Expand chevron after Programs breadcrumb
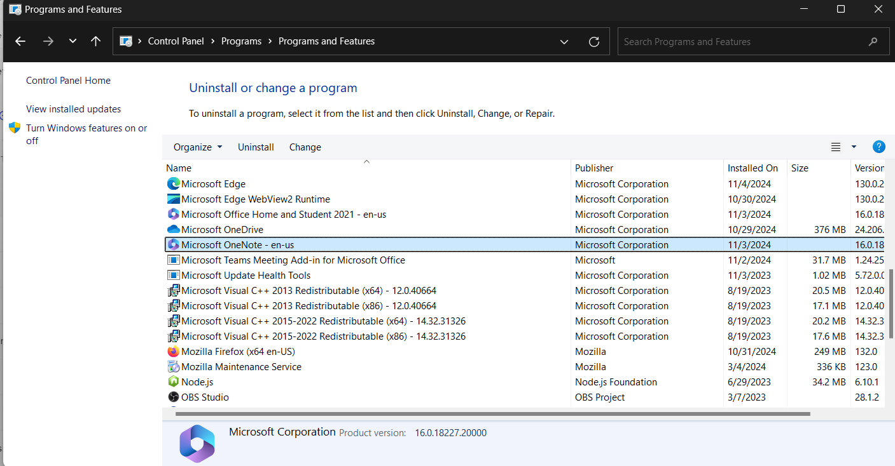Image resolution: width=895 pixels, height=466 pixels. (x=270, y=41)
